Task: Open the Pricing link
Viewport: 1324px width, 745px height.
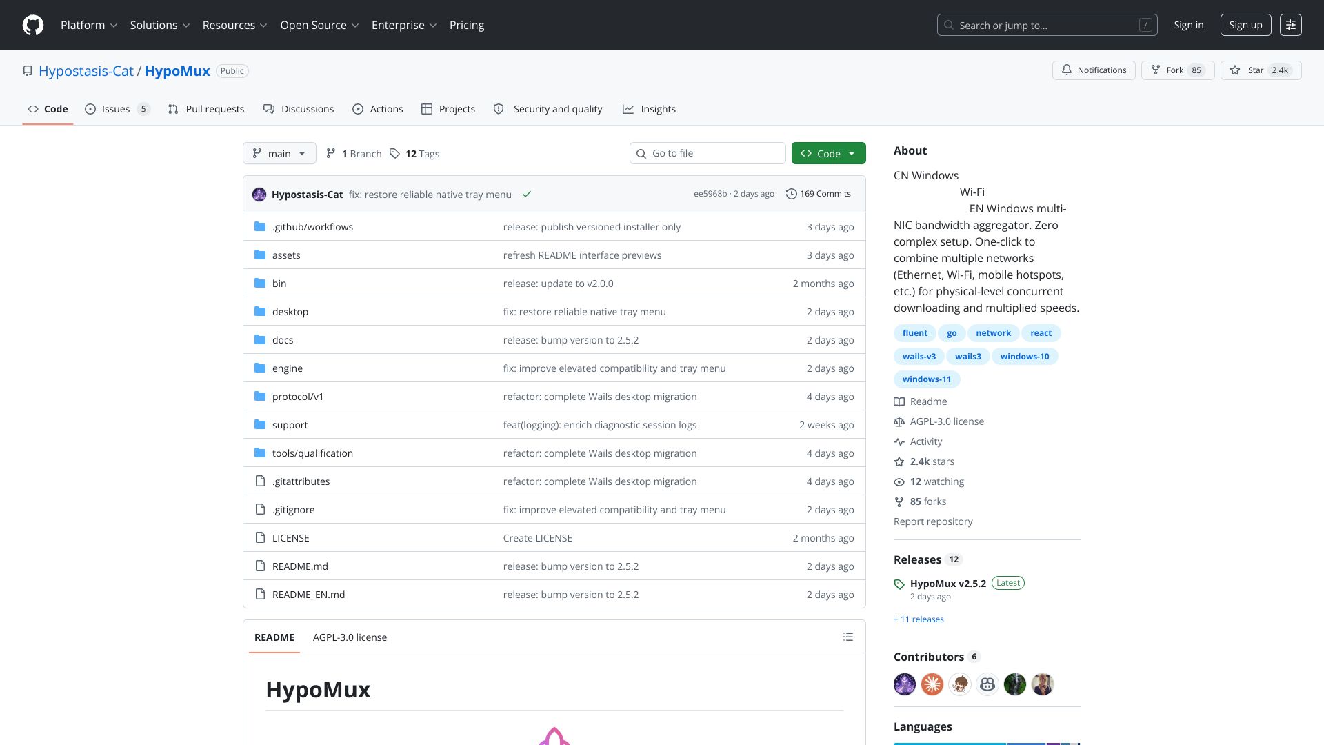Action: [467, 25]
